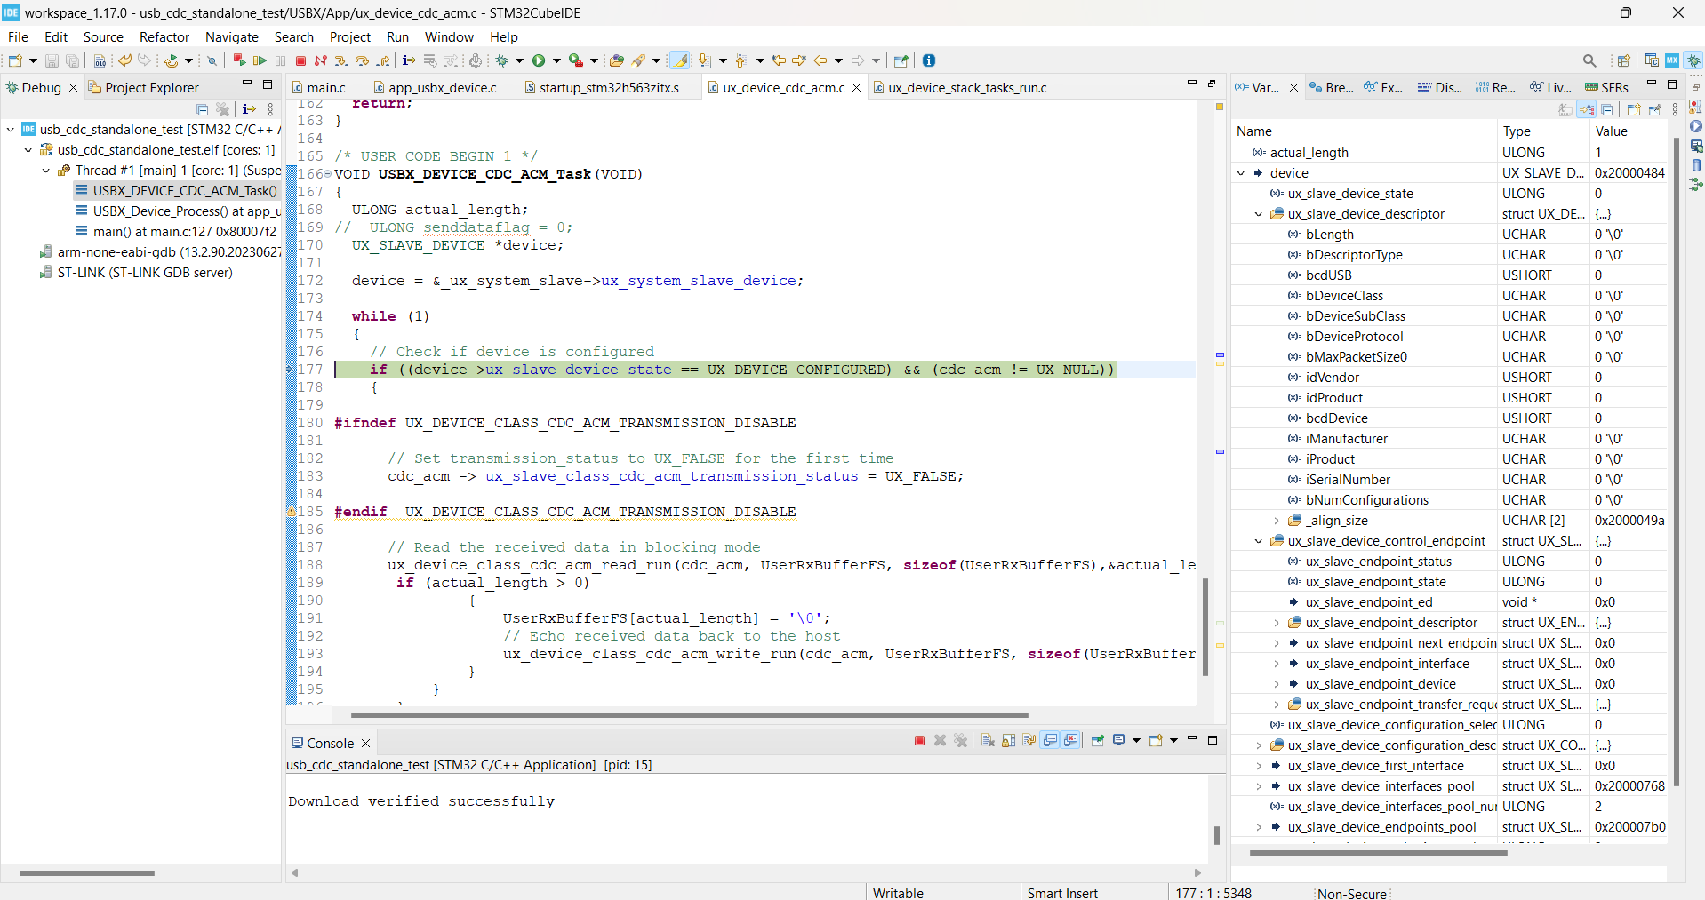Collapse the ux_slave_device_descriptor variable node
Screen dimensions: 1705x900
(1259, 213)
